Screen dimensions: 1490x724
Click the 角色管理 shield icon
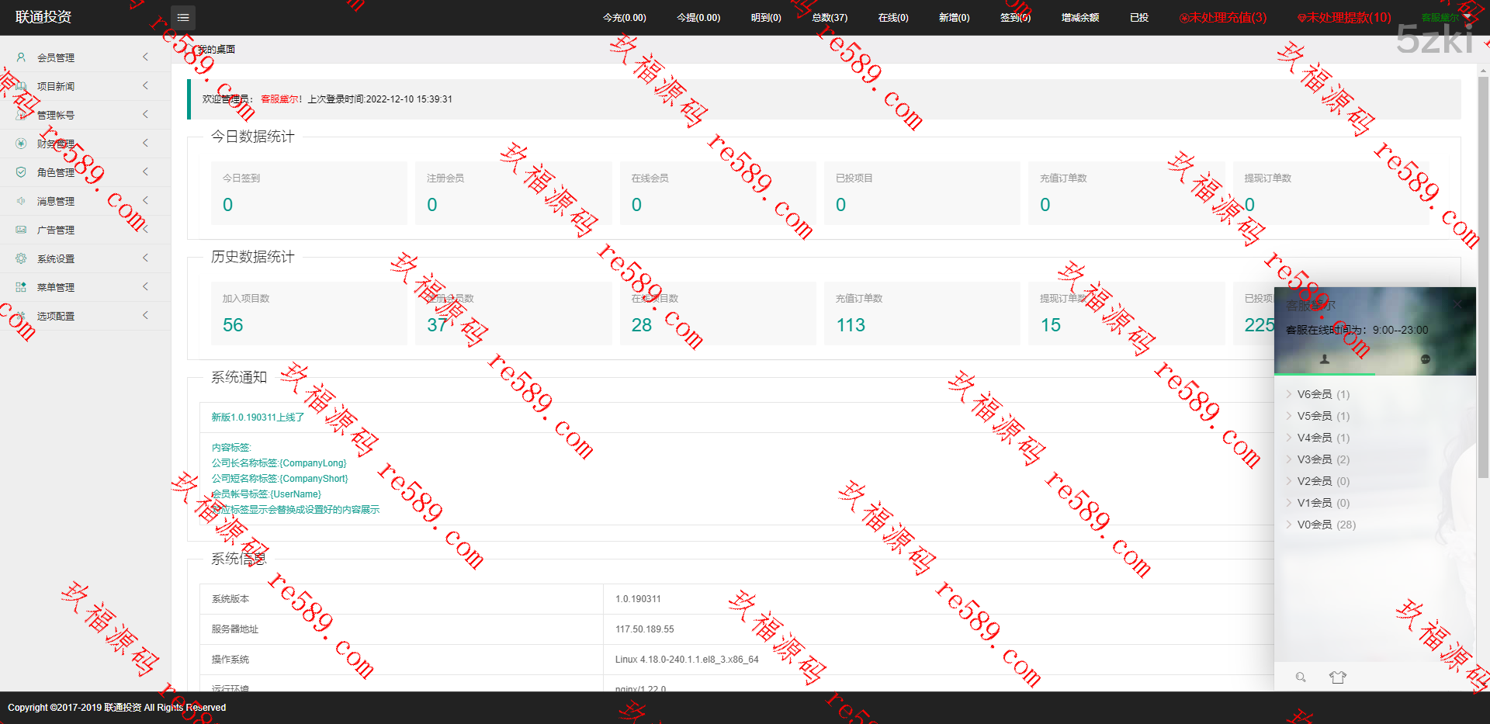click(x=21, y=172)
